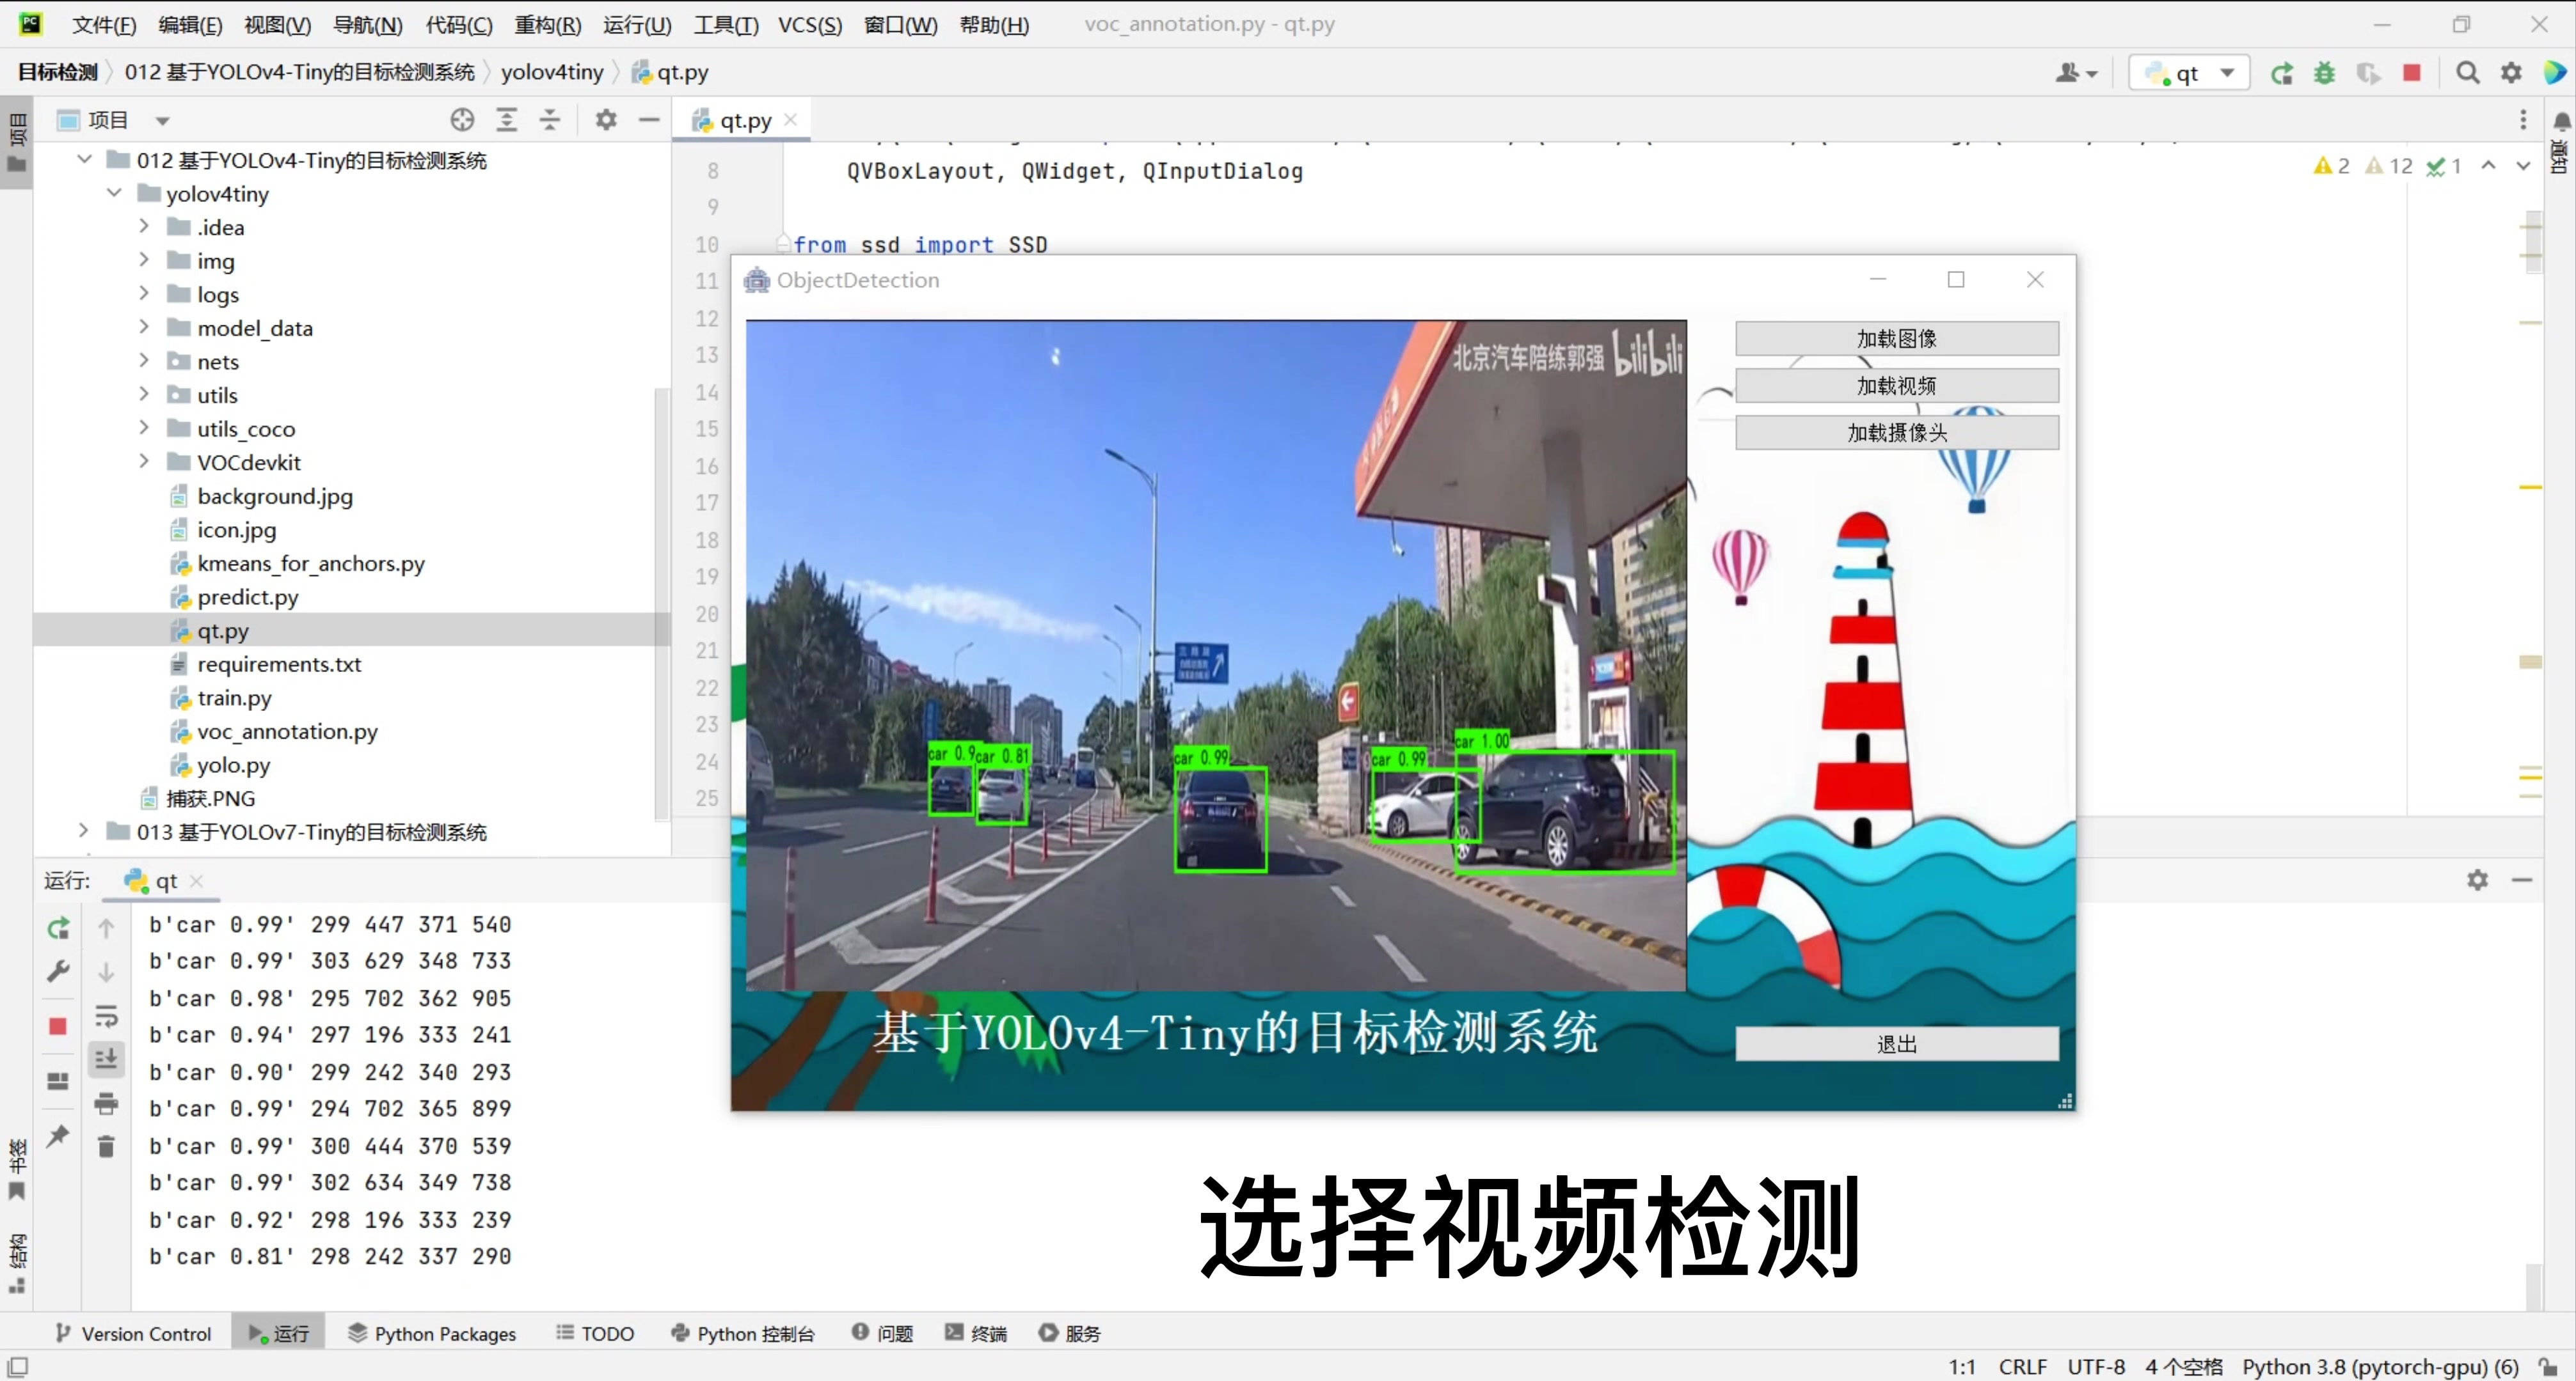Expand the model_data folder
This screenshot has width=2576, height=1381.
[x=144, y=328]
